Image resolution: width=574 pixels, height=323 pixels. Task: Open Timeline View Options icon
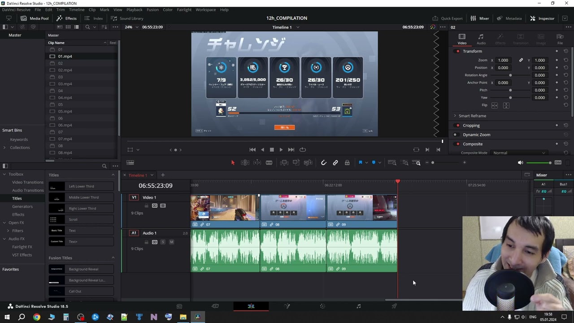pos(130,162)
